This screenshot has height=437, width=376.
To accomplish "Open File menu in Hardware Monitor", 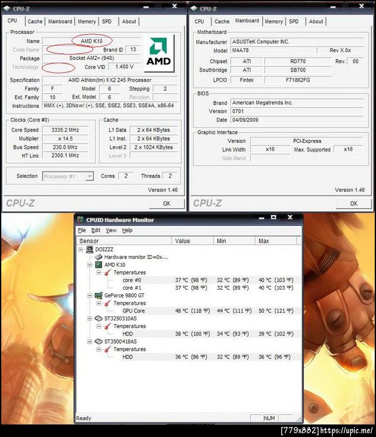I will [x=82, y=230].
